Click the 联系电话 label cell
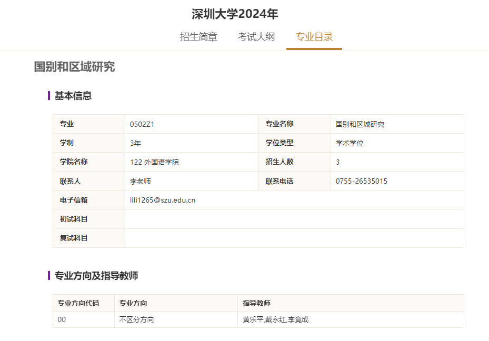The image size is (489, 341). coord(294,181)
